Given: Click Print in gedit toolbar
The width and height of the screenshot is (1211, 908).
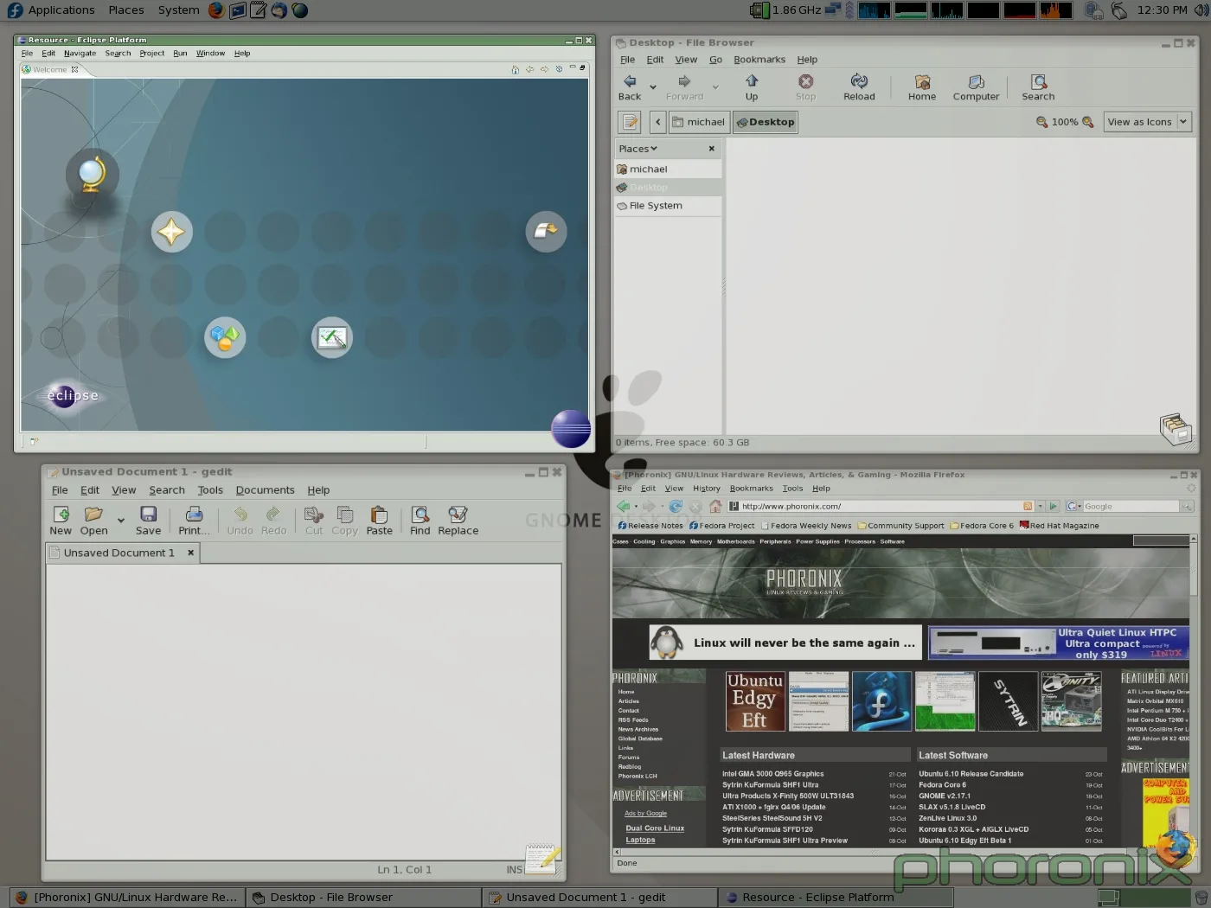Looking at the screenshot, I should [x=194, y=521].
